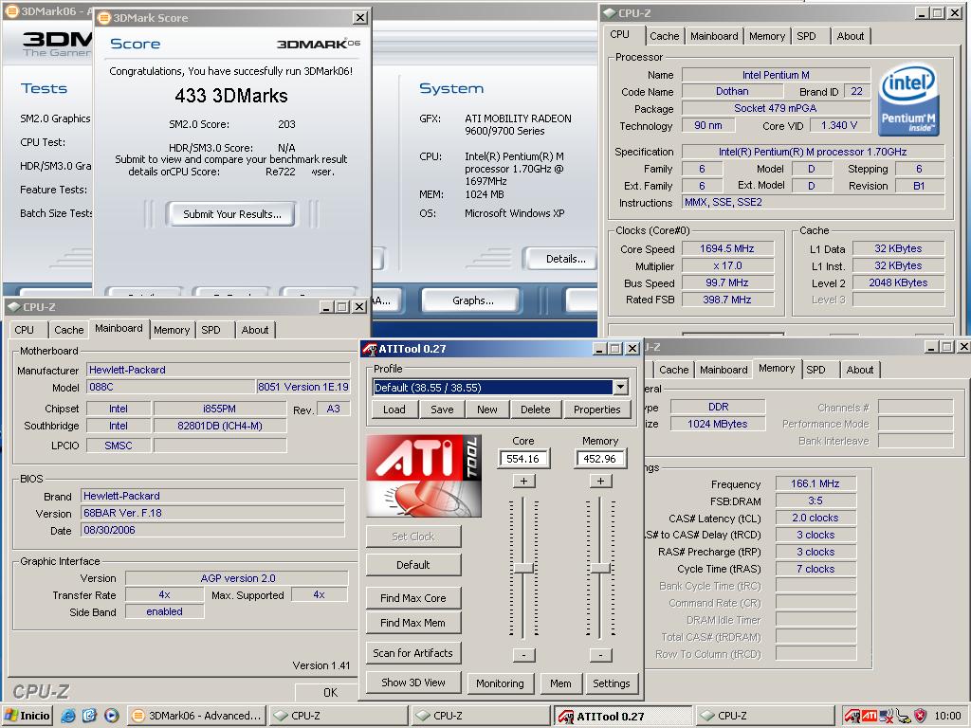The width and height of the screenshot is (971, 728).
Task: Switch to Memory tab in top-right CPU-Z
Action: pos(766,36)
